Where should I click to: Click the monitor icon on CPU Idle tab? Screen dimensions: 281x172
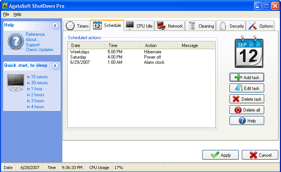coord(130,26)
